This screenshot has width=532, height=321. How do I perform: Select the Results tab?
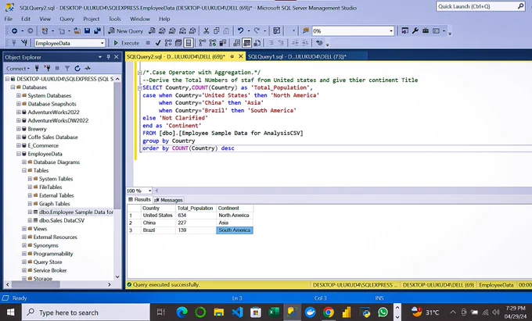(139, 199)
